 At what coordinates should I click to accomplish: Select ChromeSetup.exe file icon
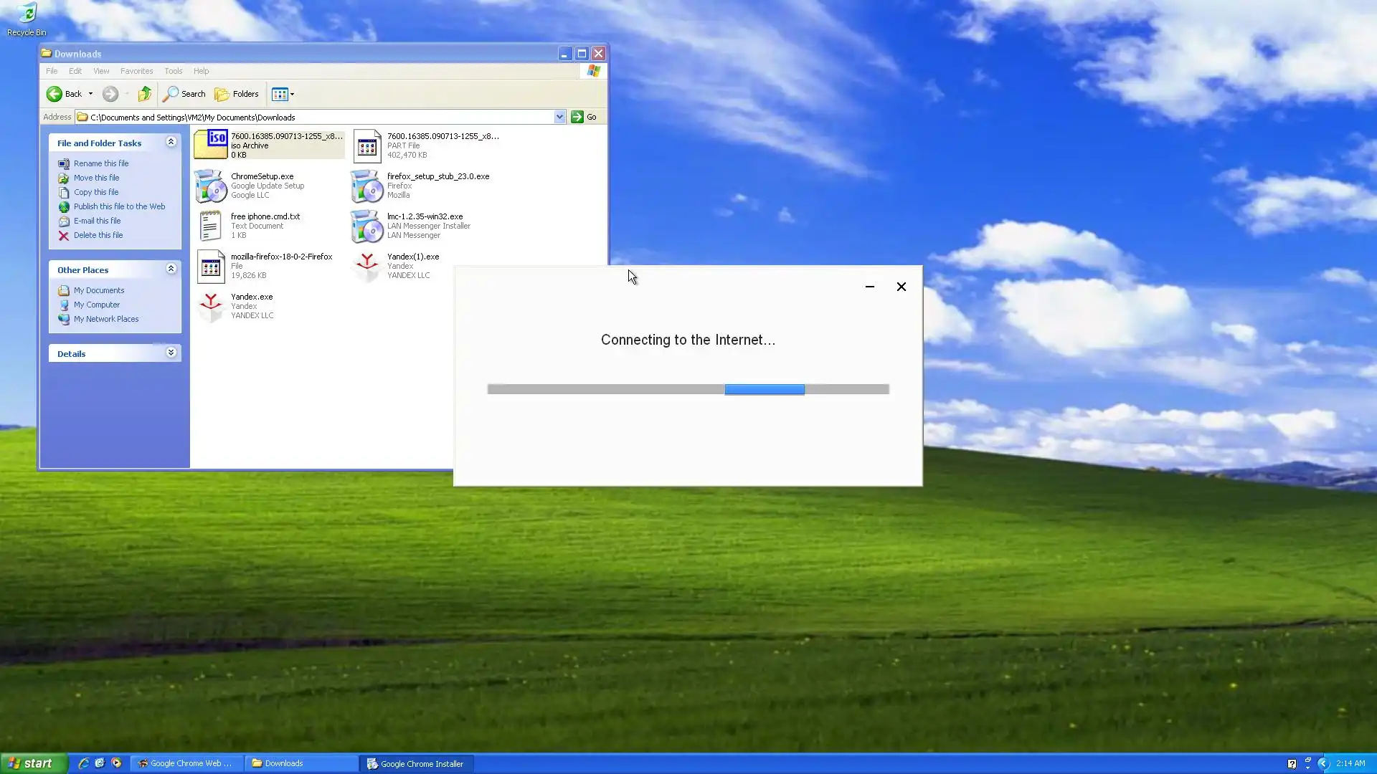point(211,186)
